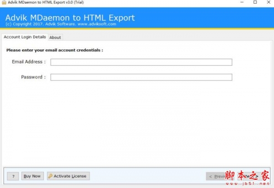Open the Account Login Details tab

click(25, 37)
